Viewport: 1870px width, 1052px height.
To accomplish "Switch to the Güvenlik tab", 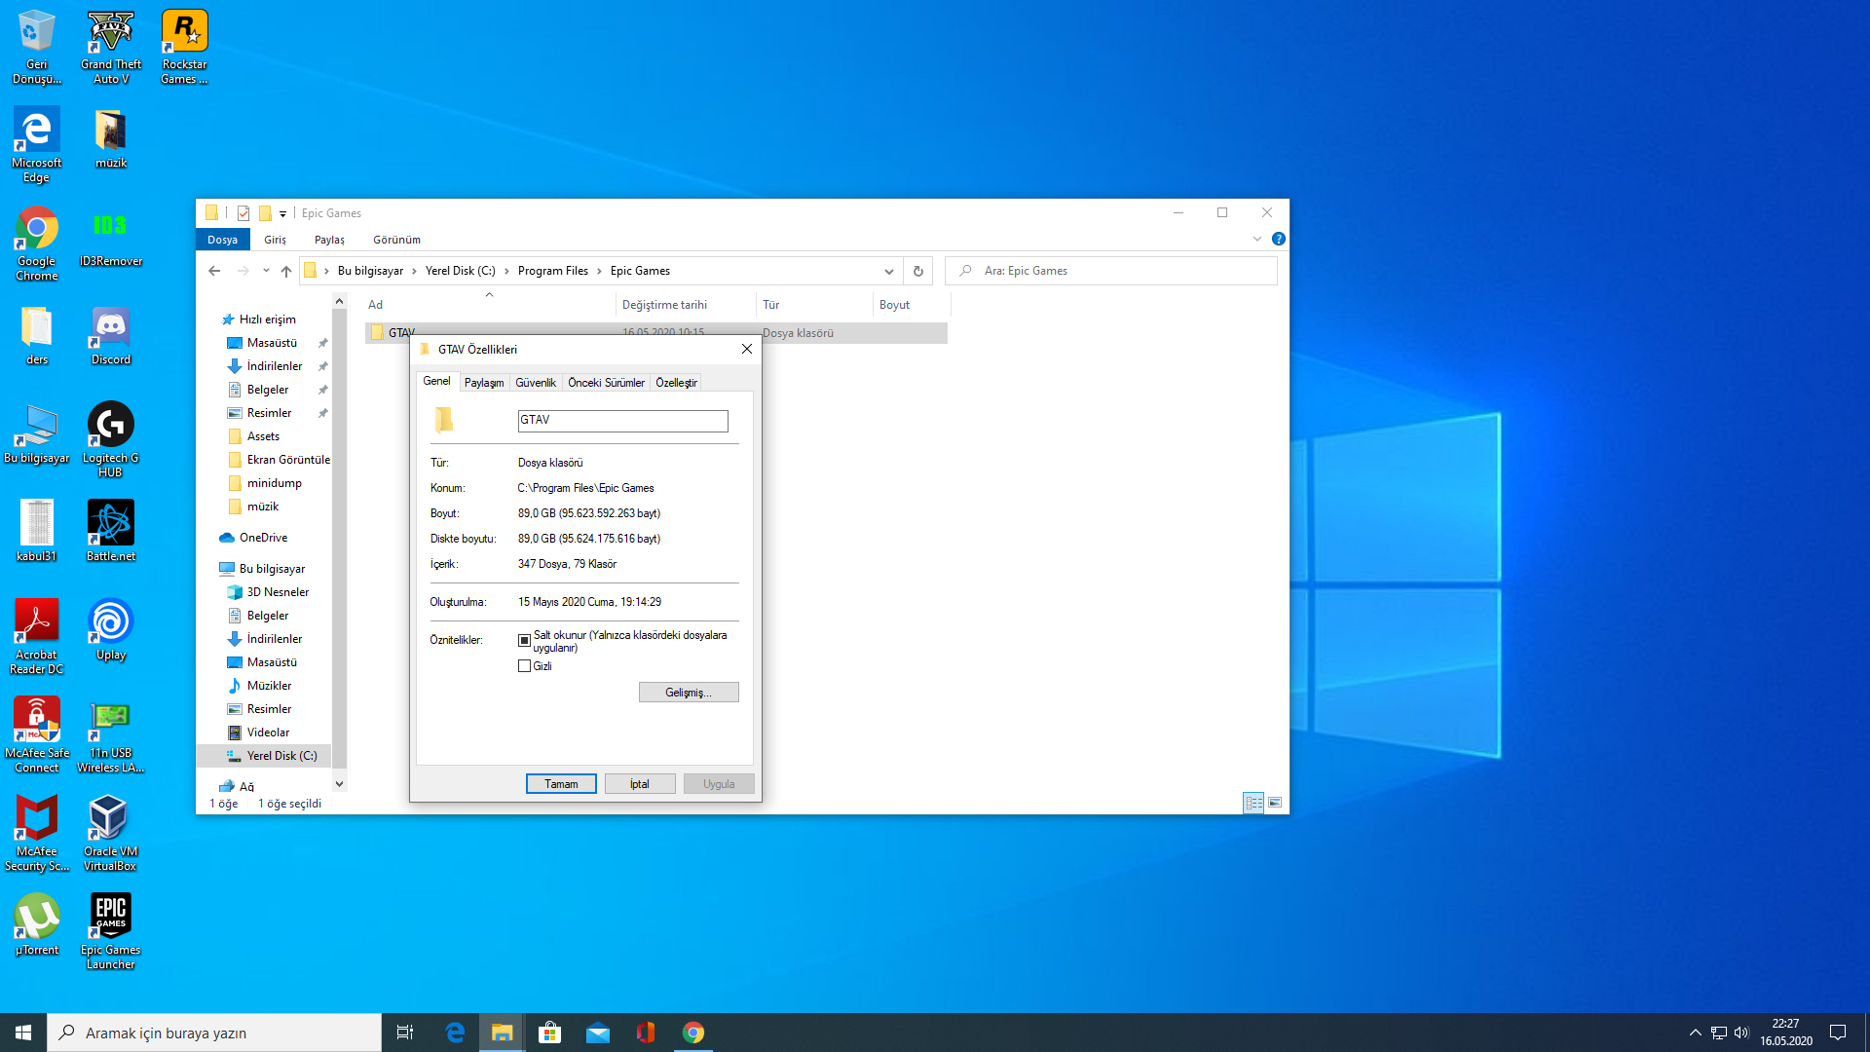I will click(x=536, y=383).
